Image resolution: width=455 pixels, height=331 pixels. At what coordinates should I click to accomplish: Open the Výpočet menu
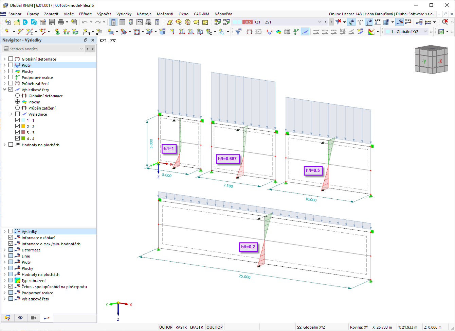tap(104, 14)
